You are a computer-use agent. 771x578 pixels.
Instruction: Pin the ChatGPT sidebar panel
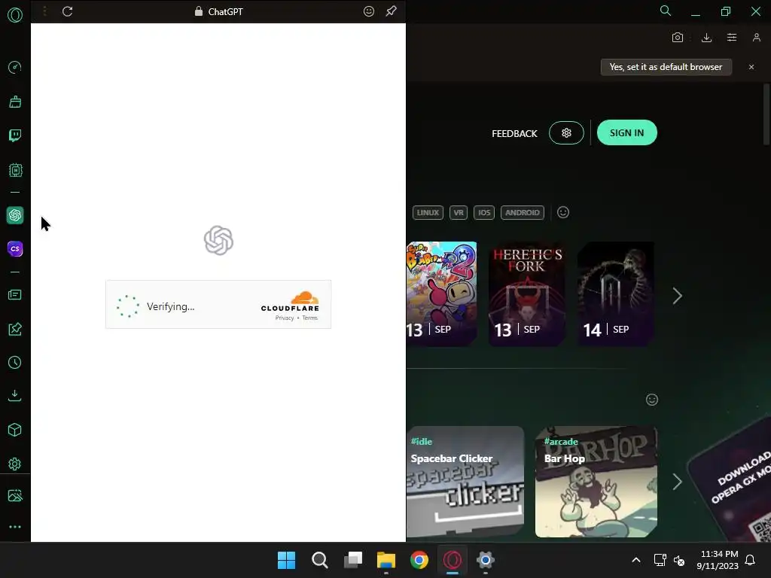pos(391,11)
